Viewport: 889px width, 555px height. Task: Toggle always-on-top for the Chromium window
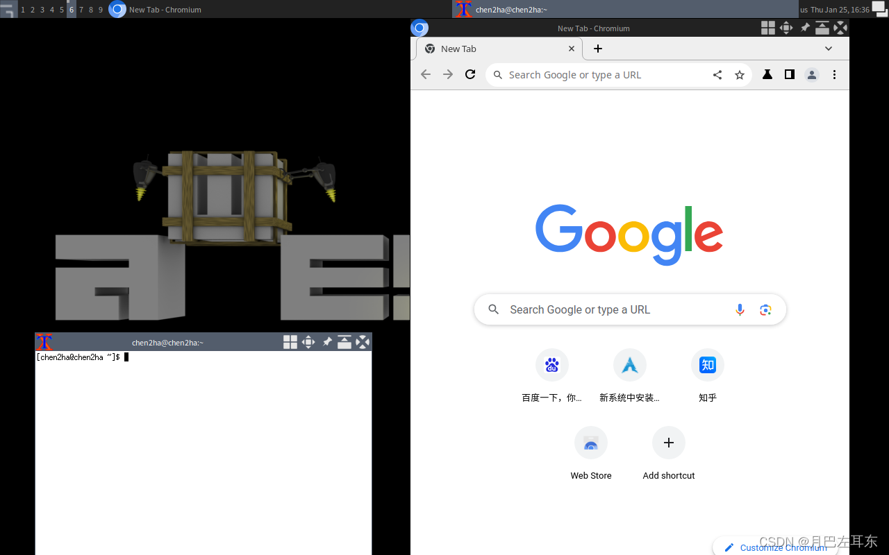(x=822, y=28)
